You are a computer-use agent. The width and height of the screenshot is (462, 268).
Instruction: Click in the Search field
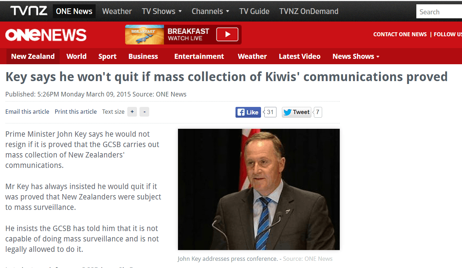439,12
